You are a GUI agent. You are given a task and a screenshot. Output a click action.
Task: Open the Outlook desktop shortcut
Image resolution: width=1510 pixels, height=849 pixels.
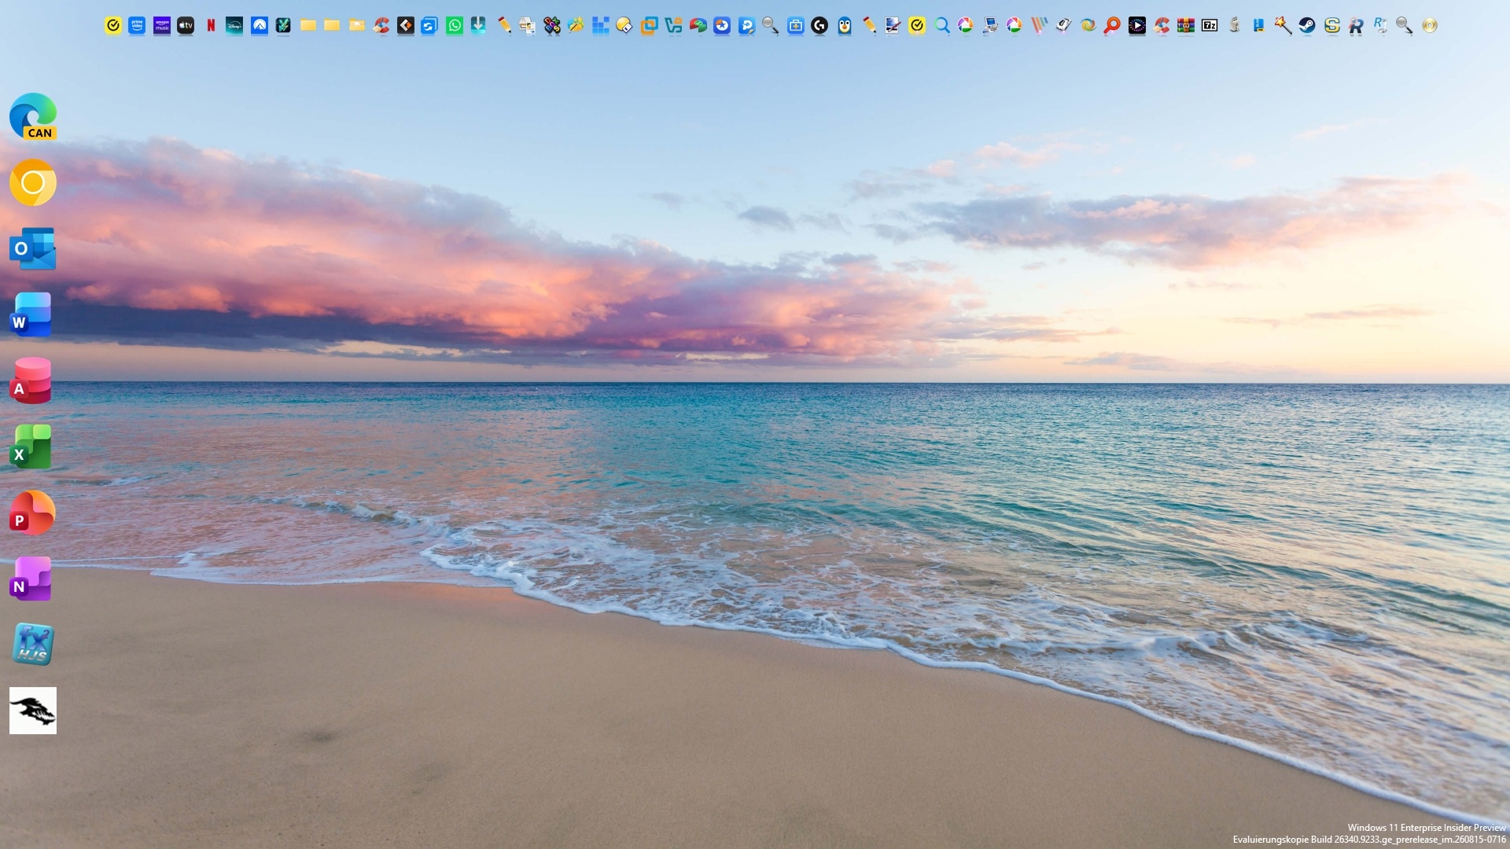pyautogui.click(x=33, y=248)
